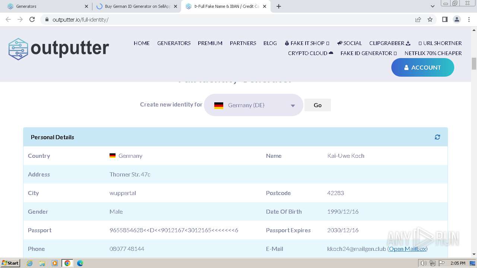Close the Buy German ID Generator tab

[176, 6]
